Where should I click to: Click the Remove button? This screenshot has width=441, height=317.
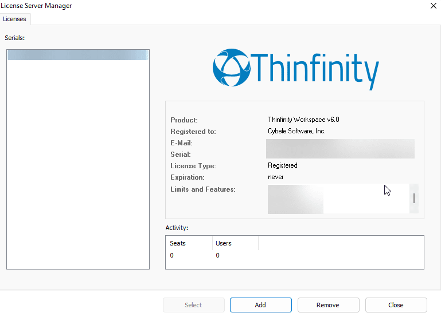click(328, 305)
